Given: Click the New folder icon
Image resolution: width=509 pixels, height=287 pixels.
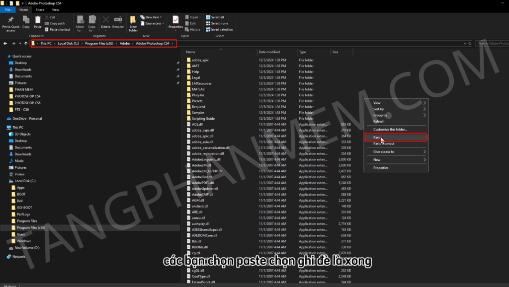Looking at the screenshot, I should [133, 21].
